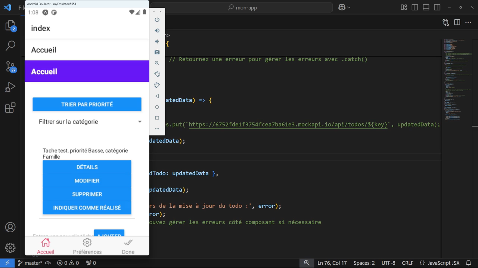Take a screenshot with the camera icon

(x=157, y=52)
